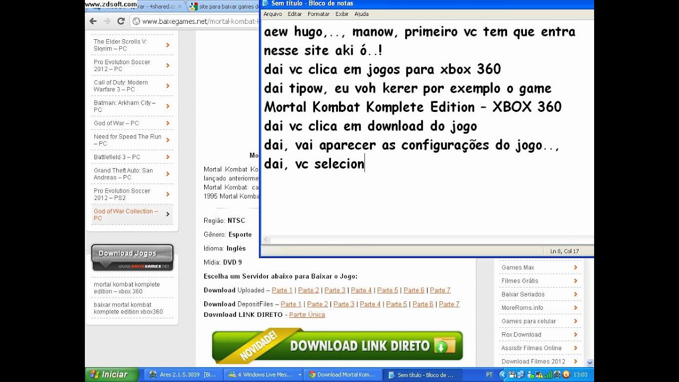Open the Parte Única direct link

pos(307,315)
